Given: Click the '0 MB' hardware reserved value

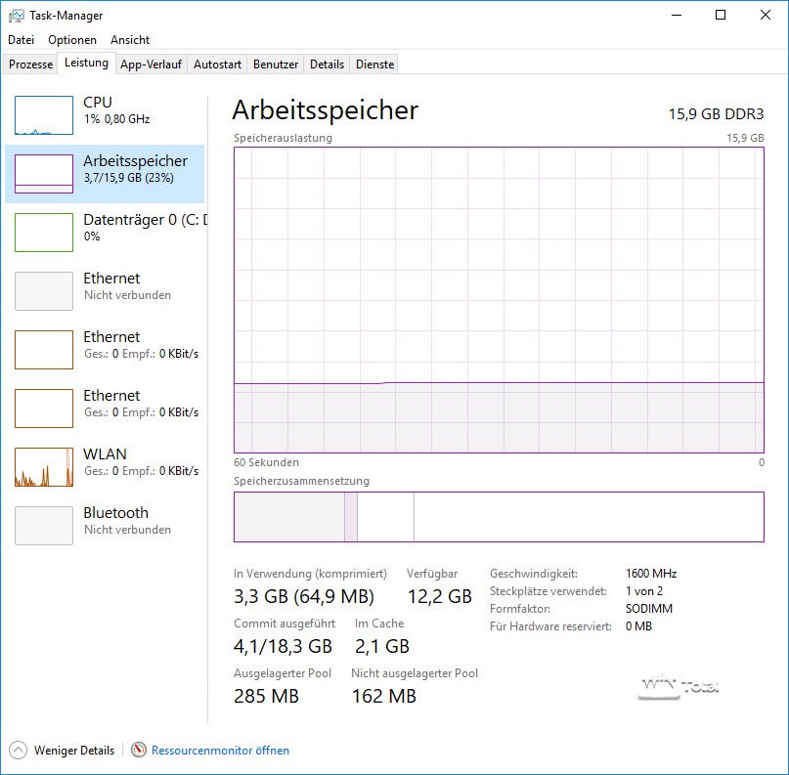Looking at the screenshot, I should (638, 626).
